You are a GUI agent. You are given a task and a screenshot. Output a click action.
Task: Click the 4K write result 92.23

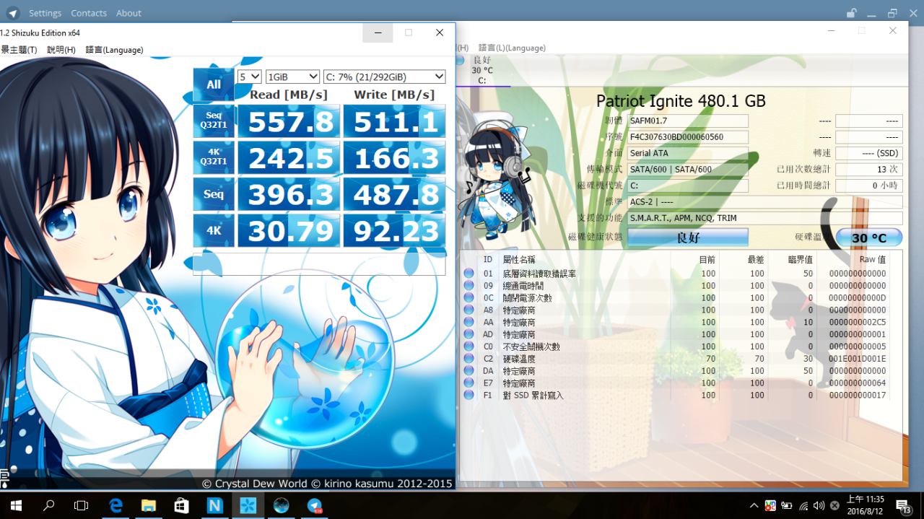pos(394,230)
